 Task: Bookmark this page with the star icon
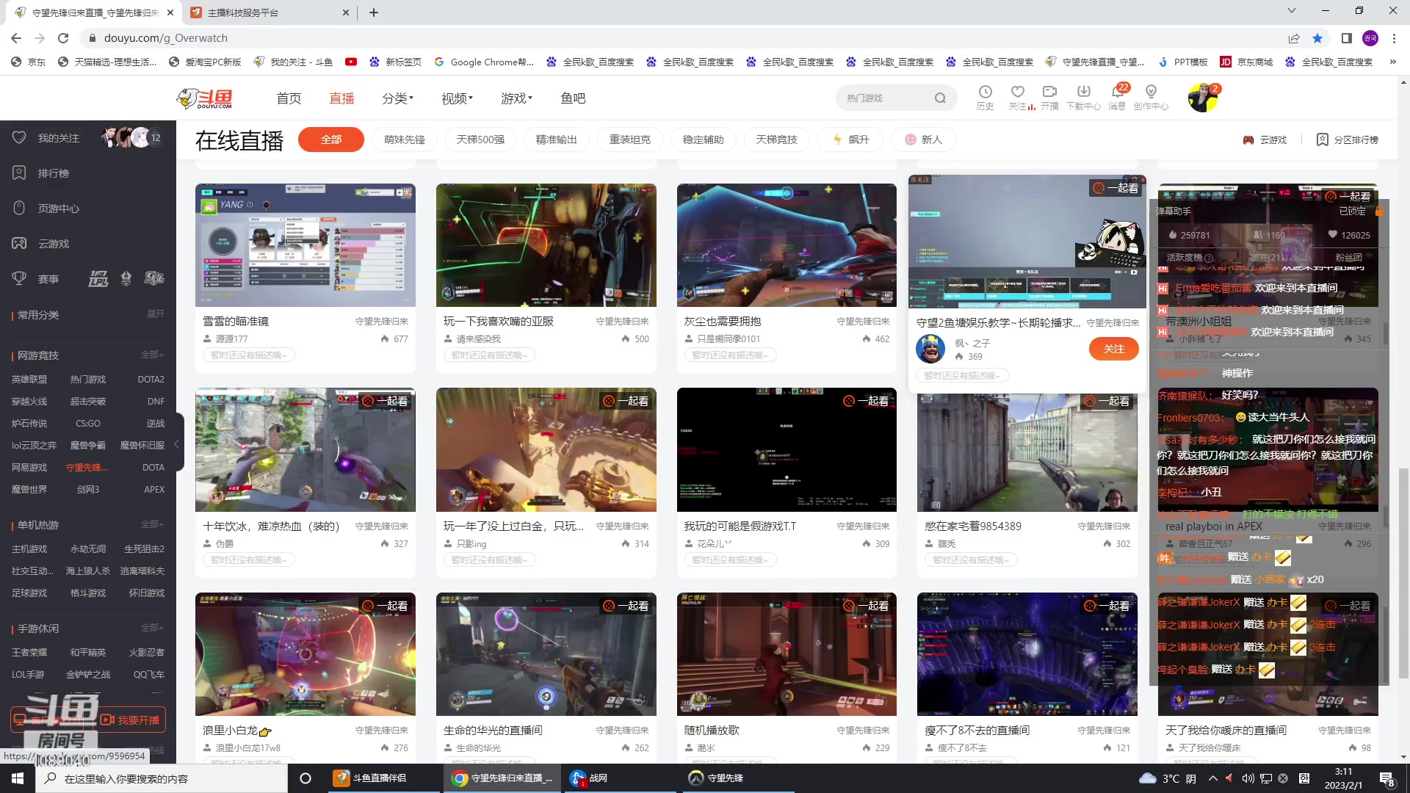click(x=1317, y=38)
